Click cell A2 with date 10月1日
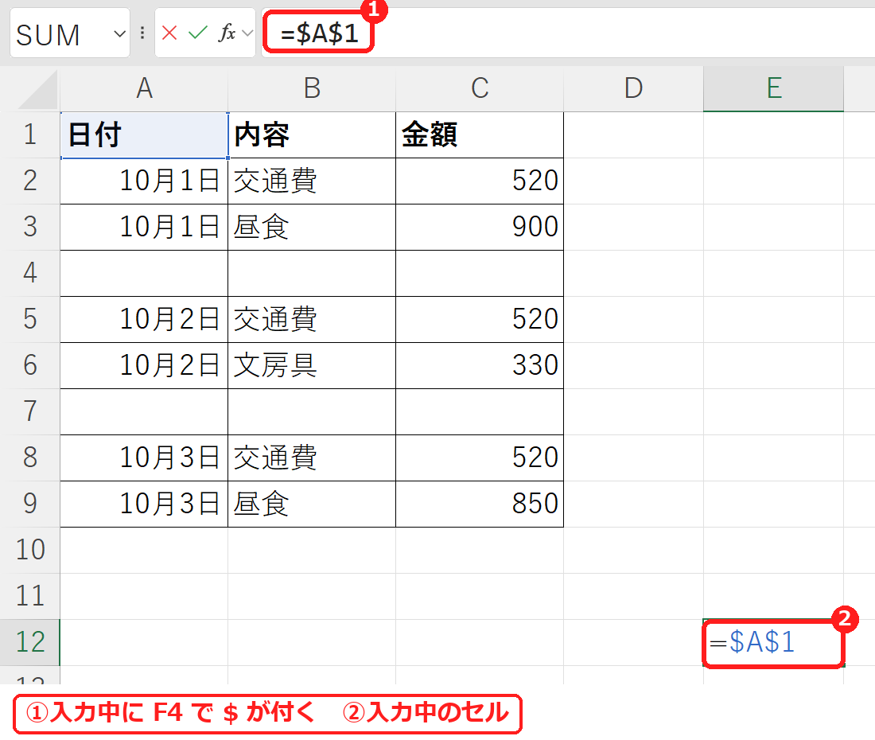The width and height of the screenshot is (875, 740). click(144, 181)
